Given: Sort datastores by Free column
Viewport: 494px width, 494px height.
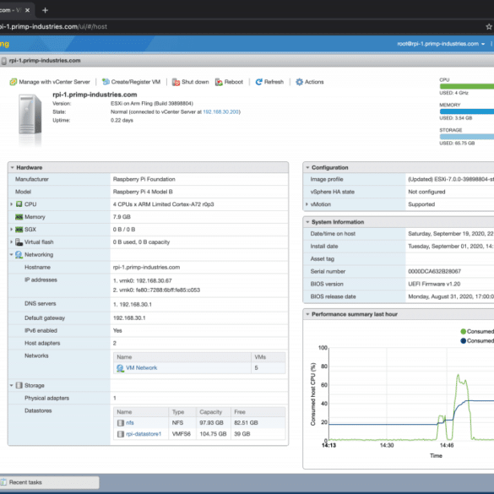Looking at the screenshot, I should pyautogui.click(x=258, y=412).
